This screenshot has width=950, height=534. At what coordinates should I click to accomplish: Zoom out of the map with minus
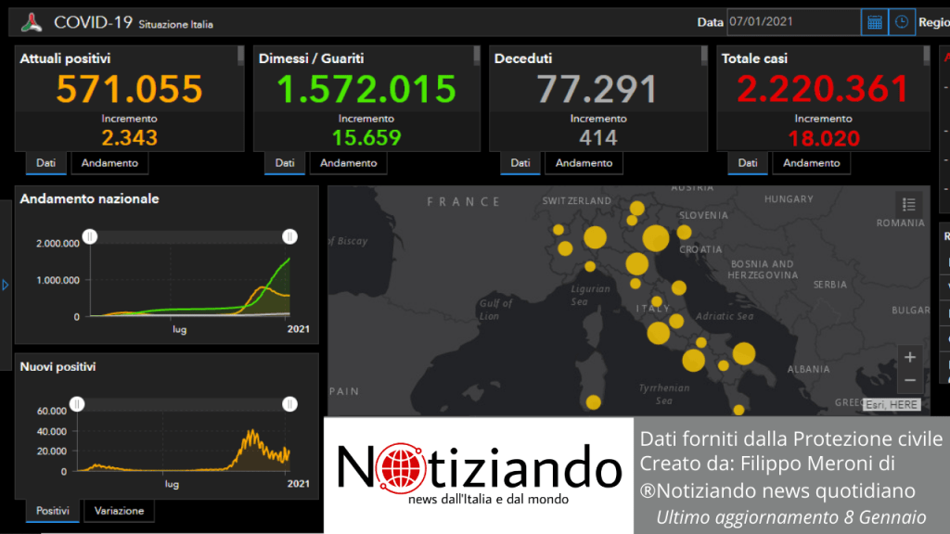pos(910,380)
